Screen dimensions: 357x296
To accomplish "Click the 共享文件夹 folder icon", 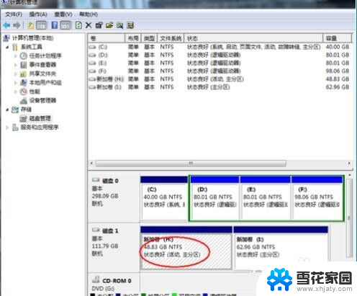I will (23, 73).
